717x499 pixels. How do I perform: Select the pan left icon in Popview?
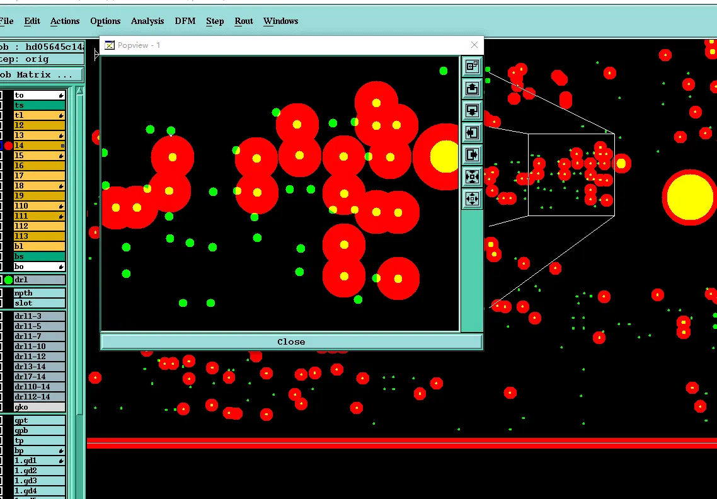472,133
